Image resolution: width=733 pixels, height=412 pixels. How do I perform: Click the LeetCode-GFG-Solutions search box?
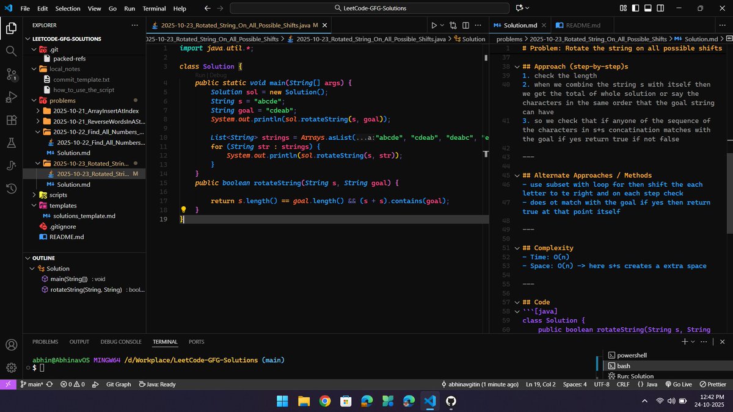click(370, 9)
